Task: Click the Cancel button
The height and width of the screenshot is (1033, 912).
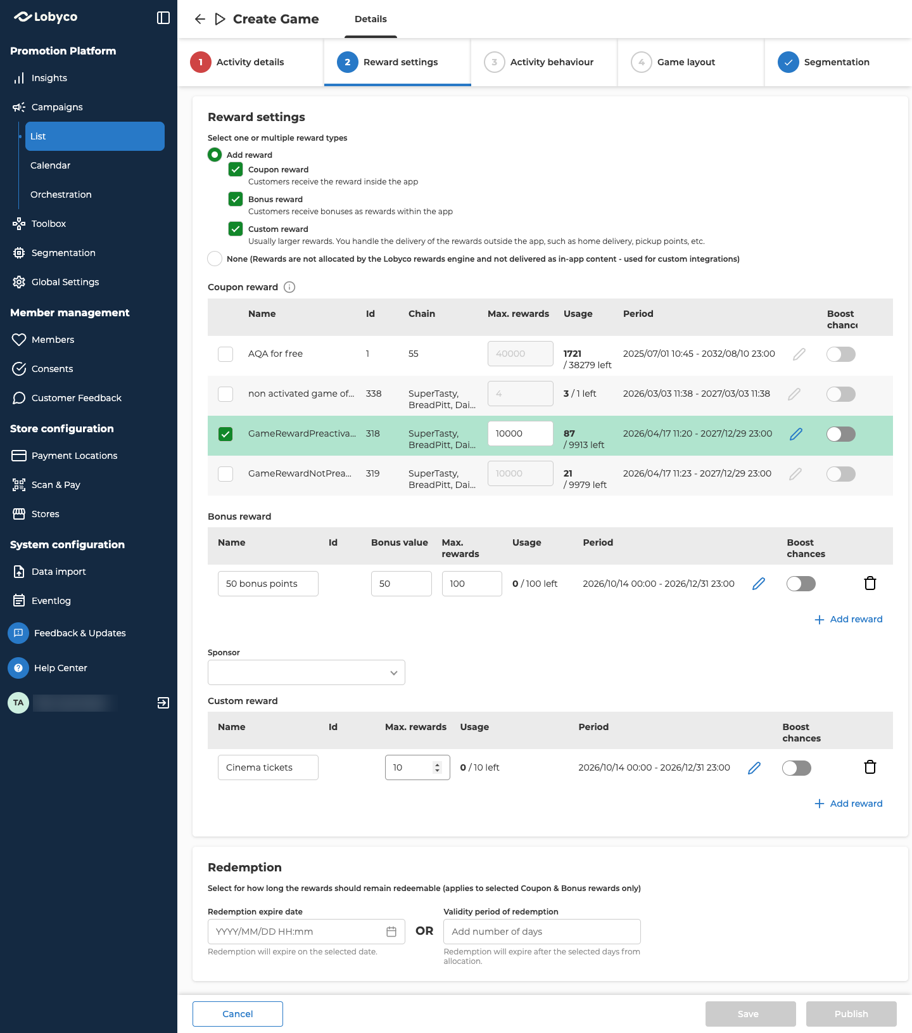Action: point(237,1014)
